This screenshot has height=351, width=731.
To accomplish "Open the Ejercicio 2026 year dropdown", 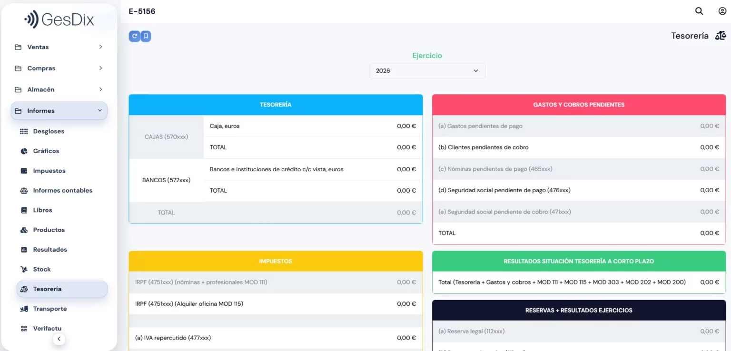I will click(x=427, y=71).
